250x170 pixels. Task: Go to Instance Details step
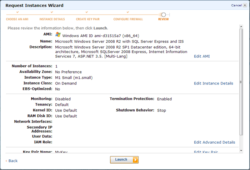click(x=52, y=19)
